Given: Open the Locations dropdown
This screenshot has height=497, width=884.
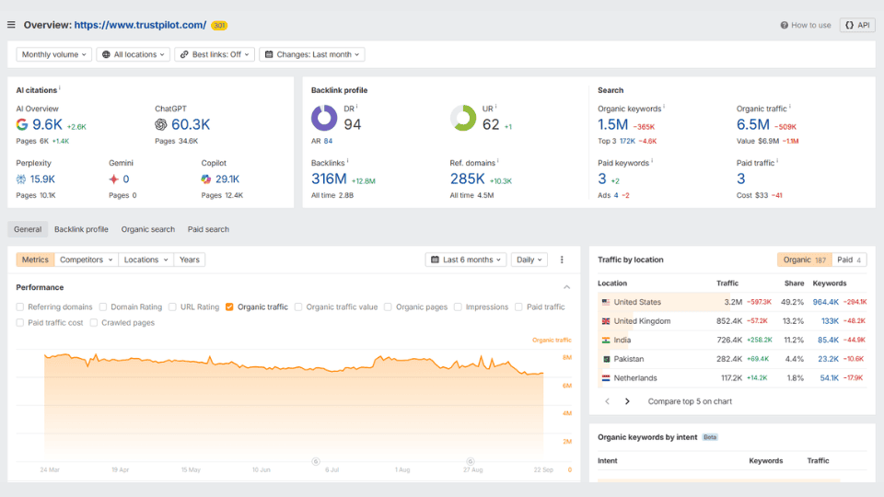Looking at the screenshot, I should point(146,260).
